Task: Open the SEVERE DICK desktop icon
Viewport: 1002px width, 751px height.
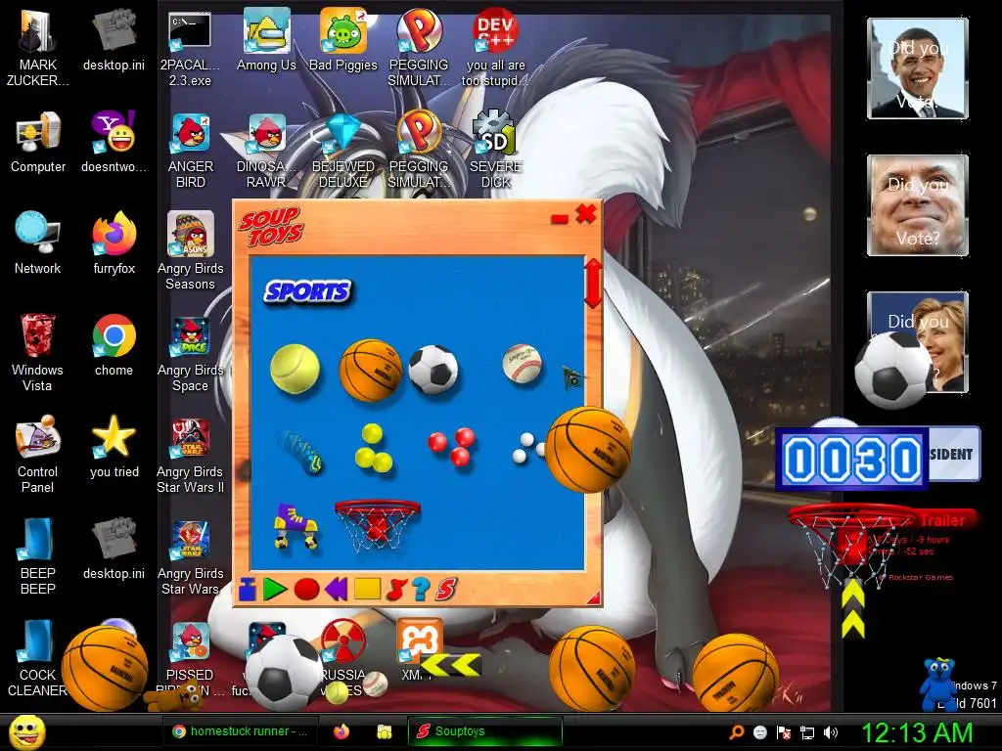Action: (495, 150)
